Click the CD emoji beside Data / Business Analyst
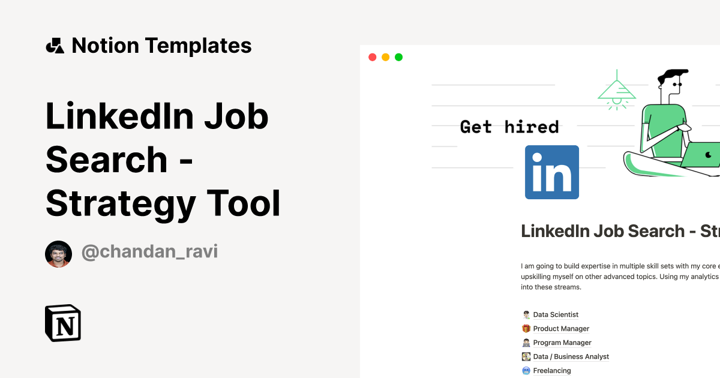Screen dimensions: 720x378 click(526, 356)
